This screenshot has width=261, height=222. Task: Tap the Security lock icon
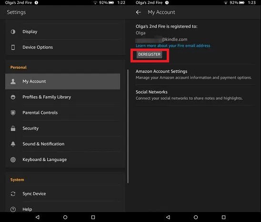tap(13, 128)
